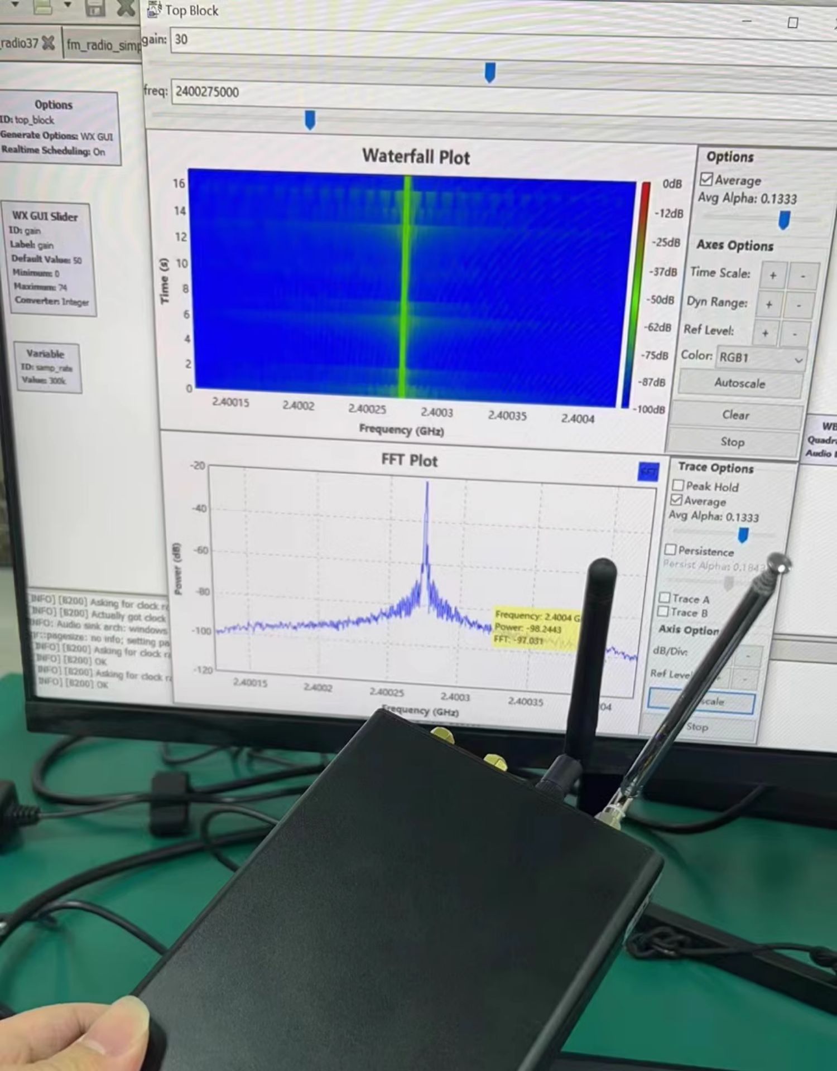837x1071 pixels.
Task: Click waterfall Avg Alpha slider handle
Action: coord(784,220)
